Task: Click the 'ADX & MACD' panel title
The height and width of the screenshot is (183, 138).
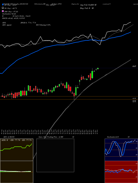Action: click(x=9, y=137)
